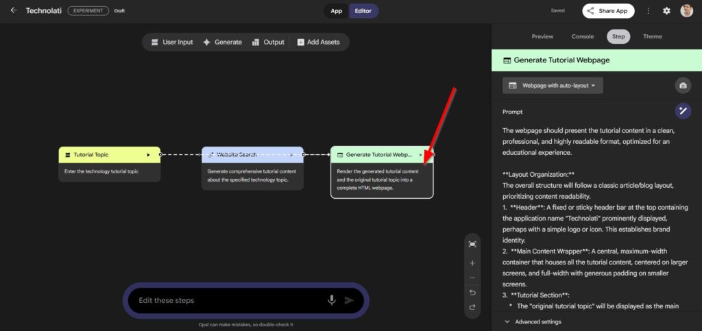Switch to the Console tab
The height and width of the screenshot is (331, 702).
[x=583, y=36]
